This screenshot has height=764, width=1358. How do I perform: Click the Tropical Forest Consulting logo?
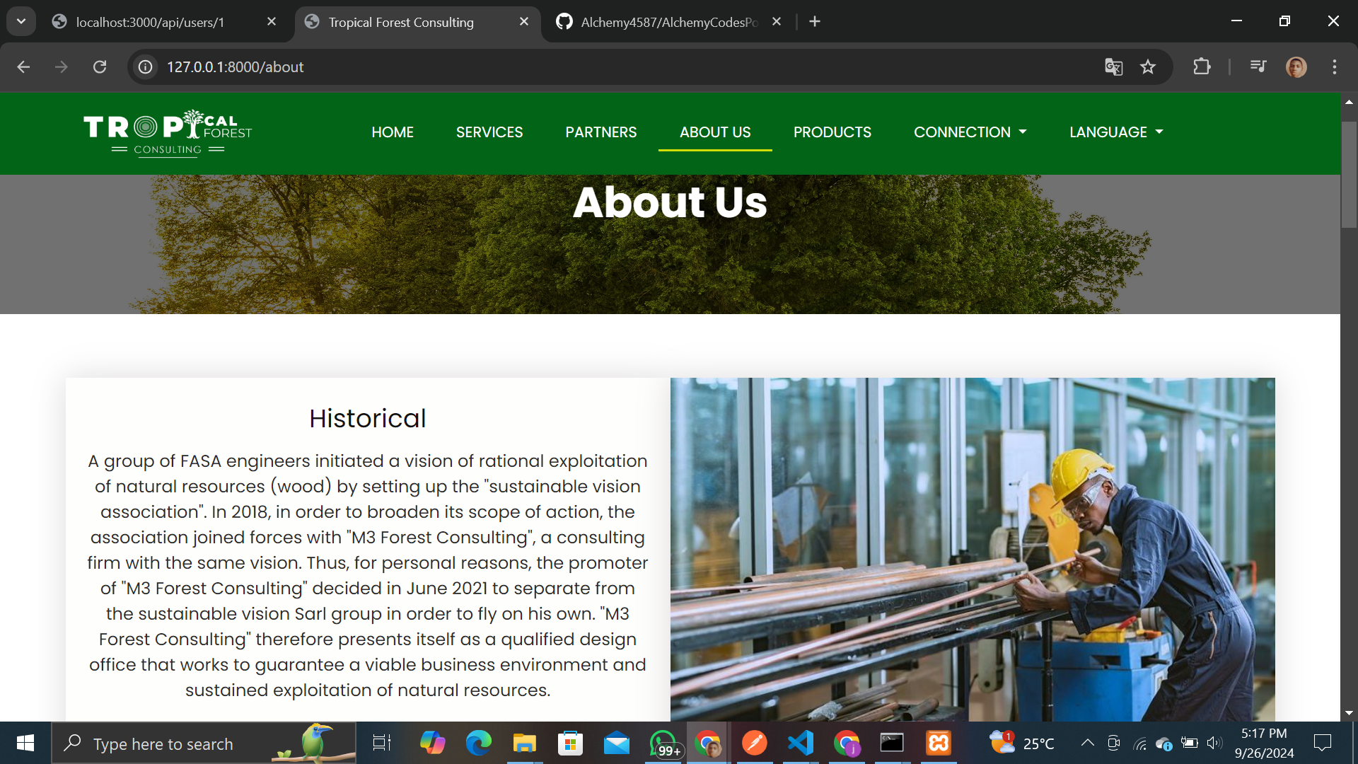[x=168, y=133]
